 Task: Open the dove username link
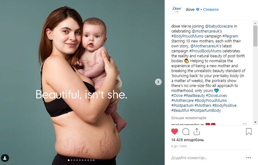pyautogui.click(x=190, y=10)
